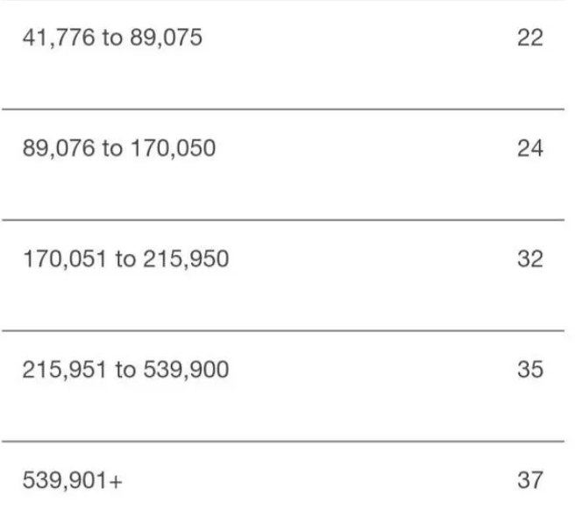Click the 539,900 upper limit number

[x=186, y=370]
